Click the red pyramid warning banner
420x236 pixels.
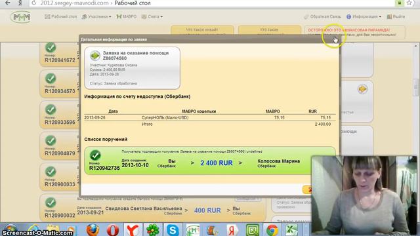354,32
